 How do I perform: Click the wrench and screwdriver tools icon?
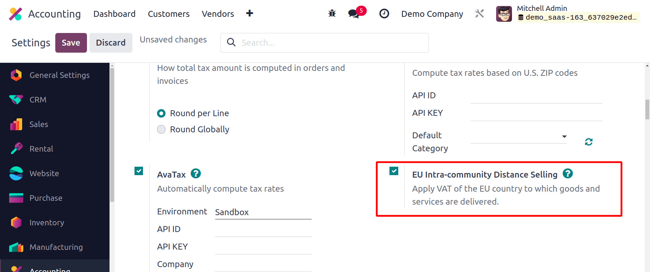[479, 14]
